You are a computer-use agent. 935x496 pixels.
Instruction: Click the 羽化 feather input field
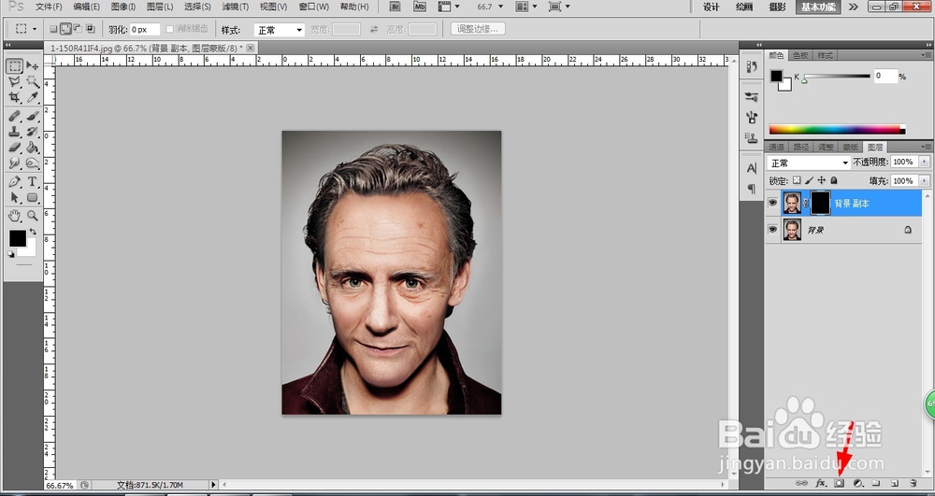pyautogui.click(x=145, y=30)
